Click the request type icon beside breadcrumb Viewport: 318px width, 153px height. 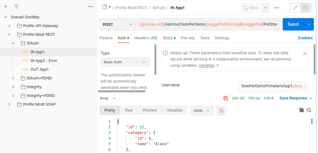pos(105,7)
